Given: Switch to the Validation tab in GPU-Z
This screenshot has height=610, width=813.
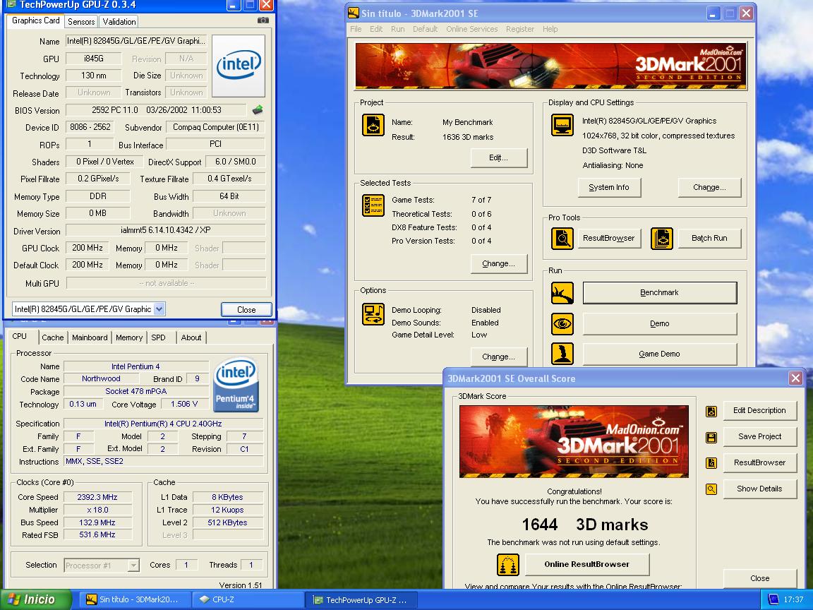Looking at the screenshot, I should tap(119, 22).
